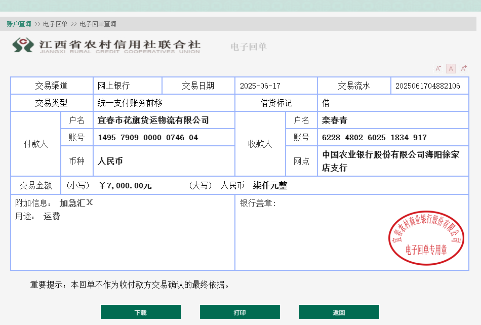Click the increase font size A+ icon
This screenshot has height=325, width=481.
click(x=463, y=68)
